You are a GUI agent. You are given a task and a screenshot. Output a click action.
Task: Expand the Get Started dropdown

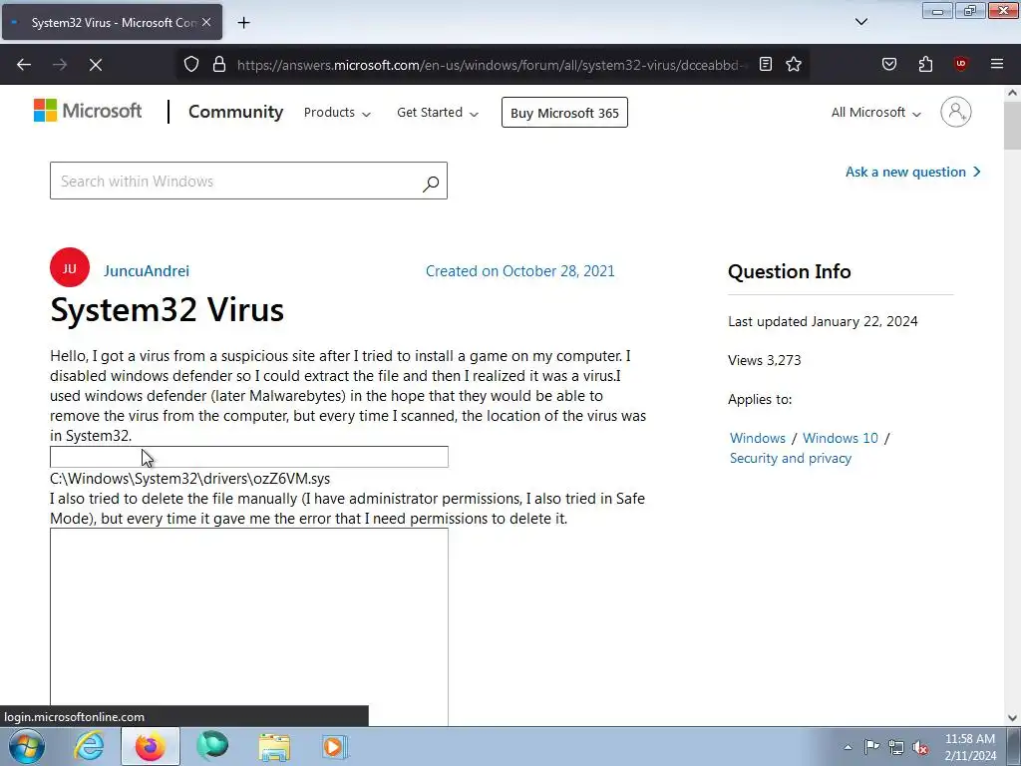[438, 112]
